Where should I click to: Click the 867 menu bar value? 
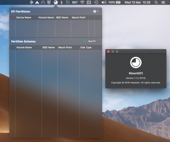click(75, 3)
